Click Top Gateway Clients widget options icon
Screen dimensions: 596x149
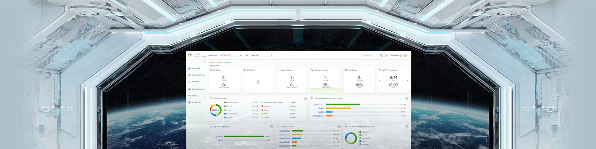point(406,98)
